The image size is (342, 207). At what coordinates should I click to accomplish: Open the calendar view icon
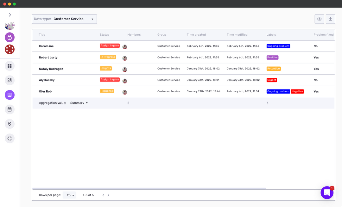9,109
